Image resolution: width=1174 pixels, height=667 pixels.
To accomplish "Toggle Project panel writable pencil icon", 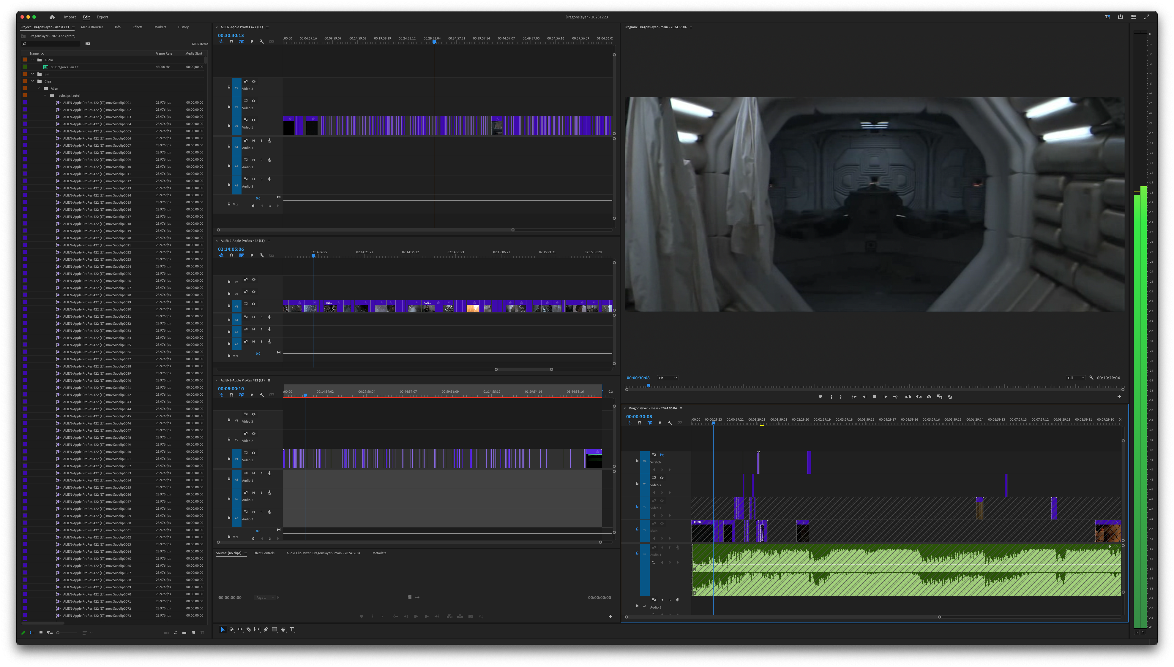I will pyautogui.click(x=23, y=633).
